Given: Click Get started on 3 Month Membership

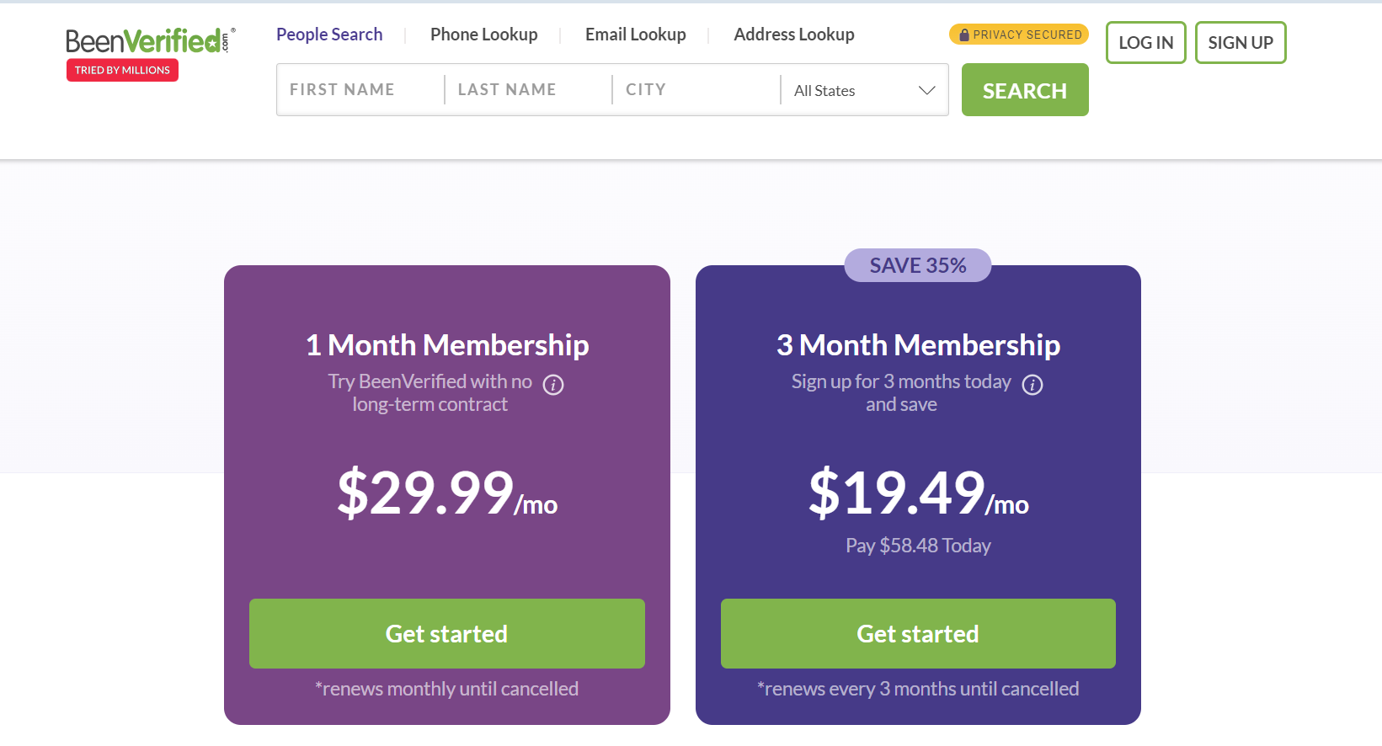Looking at the screenshot, I should (917, 633).
